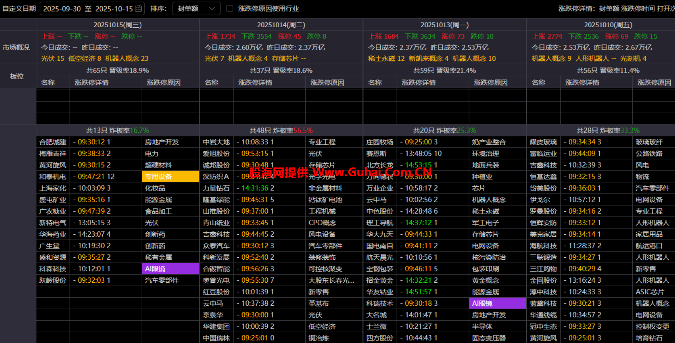Open the 中岩大地 stock entry

point(216,142)
